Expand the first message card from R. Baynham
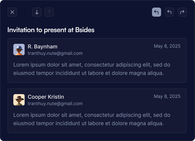 (97, 60)
